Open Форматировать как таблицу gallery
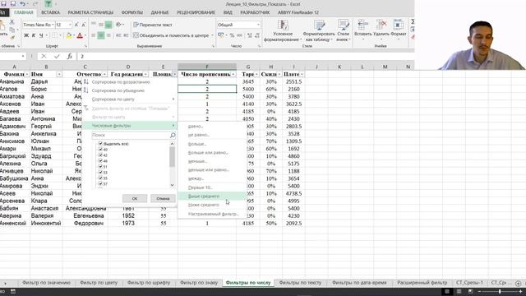 pyautogui.click(x=319, y=30)
